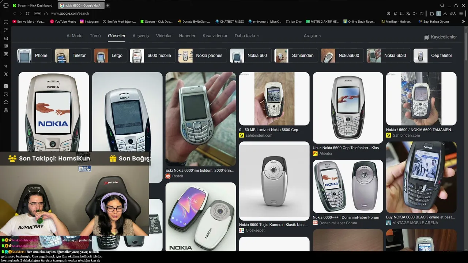Switch to the AI Modu search tab
This screenshot has width=468, height=263.
click(x=75, y=36)
